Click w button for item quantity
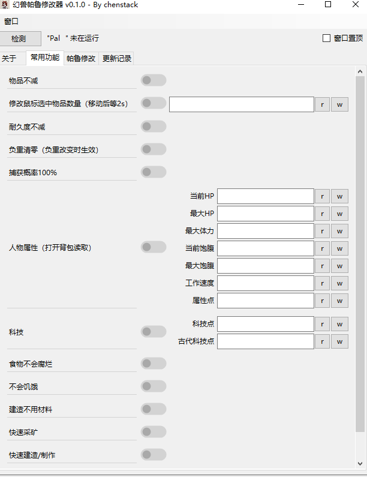Image resolution: width=367 pixels, height=477 pixels. tap(339, 104)
